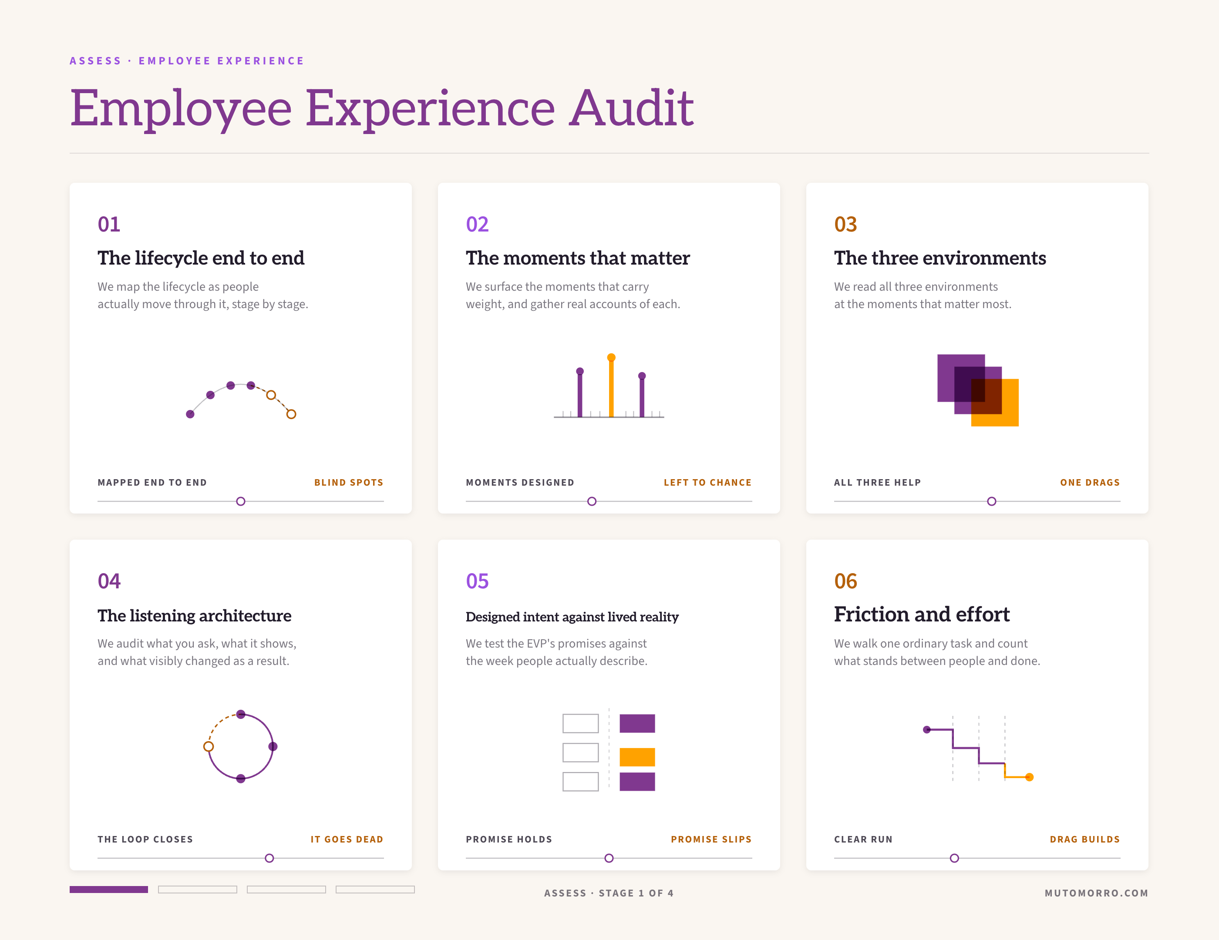Click description starting We surface the moments
Screen dimensions: 1219x940
573,295
